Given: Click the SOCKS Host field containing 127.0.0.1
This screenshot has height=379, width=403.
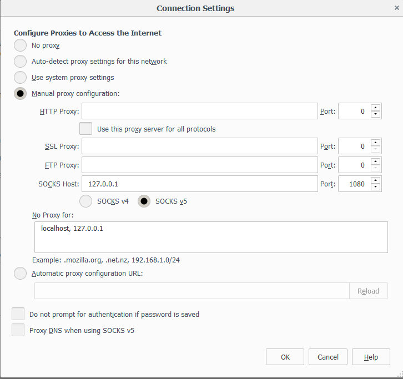Looking at the screenshot, I should point(199,184).
